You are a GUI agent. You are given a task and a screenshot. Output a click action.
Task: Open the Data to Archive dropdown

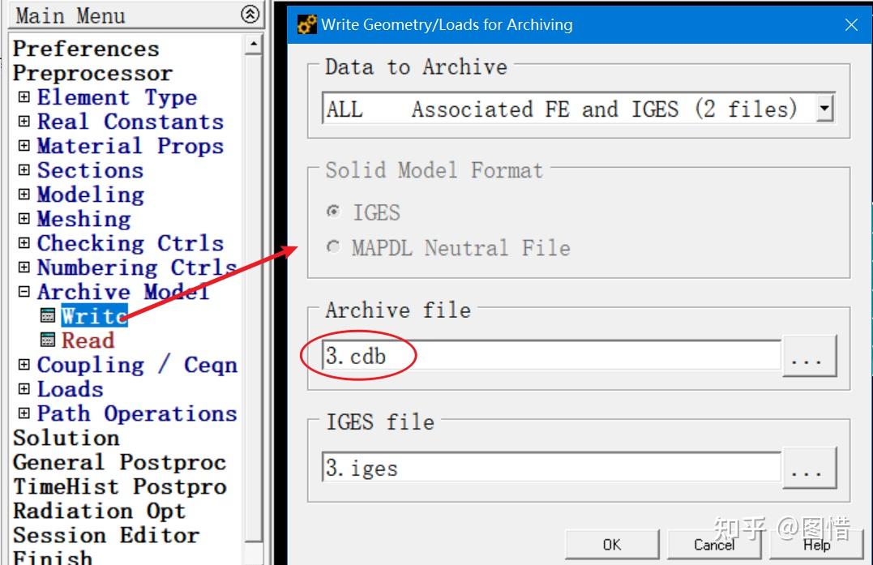pyautogui.click(x=825, y=109)
